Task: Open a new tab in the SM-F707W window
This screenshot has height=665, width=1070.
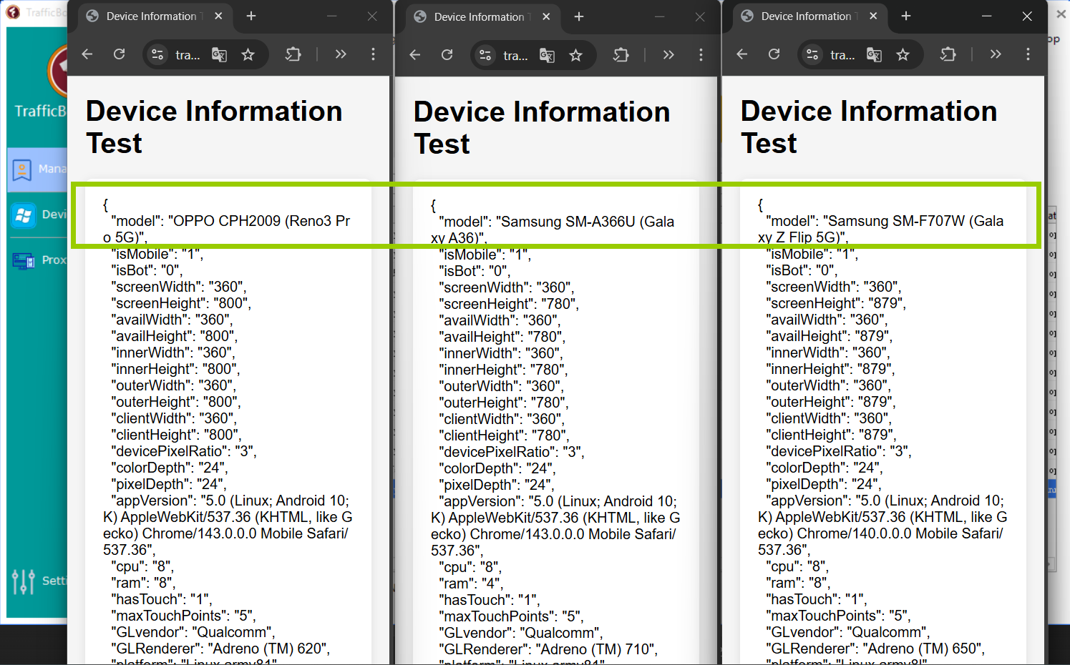Action: [x=906, y=16]
